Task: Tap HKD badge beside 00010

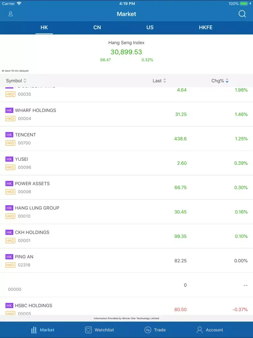Action: [10, 216]
